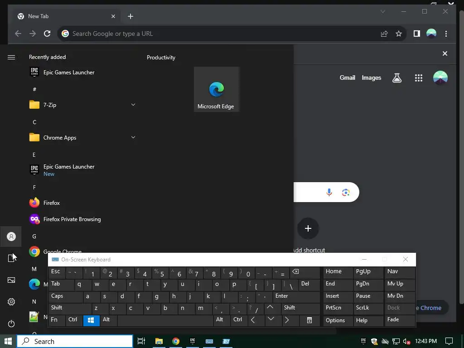Click the Microsoft Edge tile
Image resolution: width=464 pixels, height=348 pixels.
click(216, 89)
